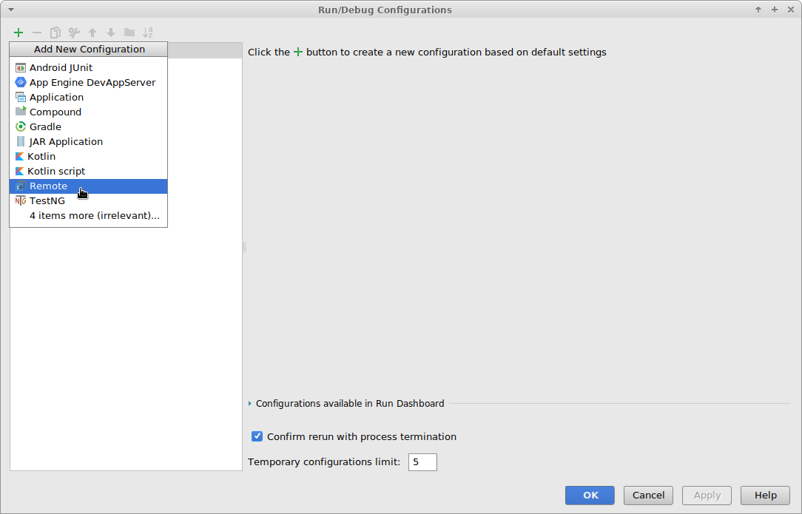Click the Move Down arrow icon
The width and height of the screenshot is (802, 514).
pos(111,33)
